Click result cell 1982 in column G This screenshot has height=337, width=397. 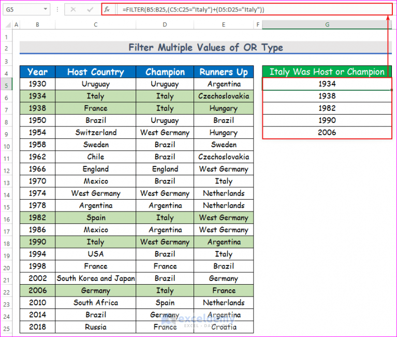(x=327, y=108)
